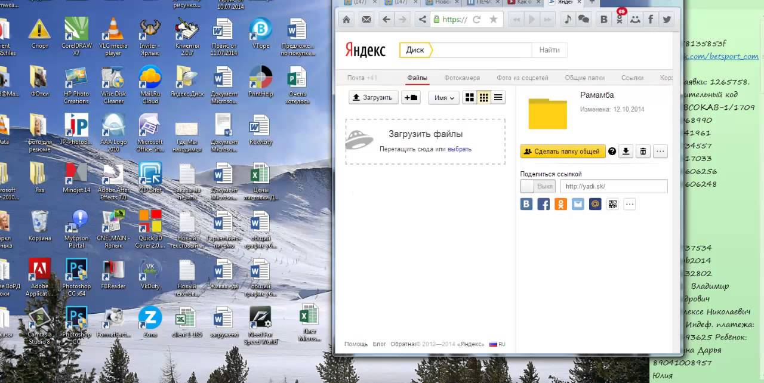The width and height of the screenshot is (764, 383).
Task: Click the Найти search button
Action: pos(549,50)
